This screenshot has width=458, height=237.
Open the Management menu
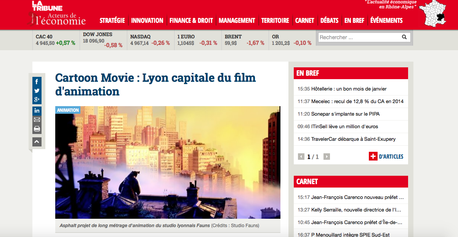click(x=237, y=21)
